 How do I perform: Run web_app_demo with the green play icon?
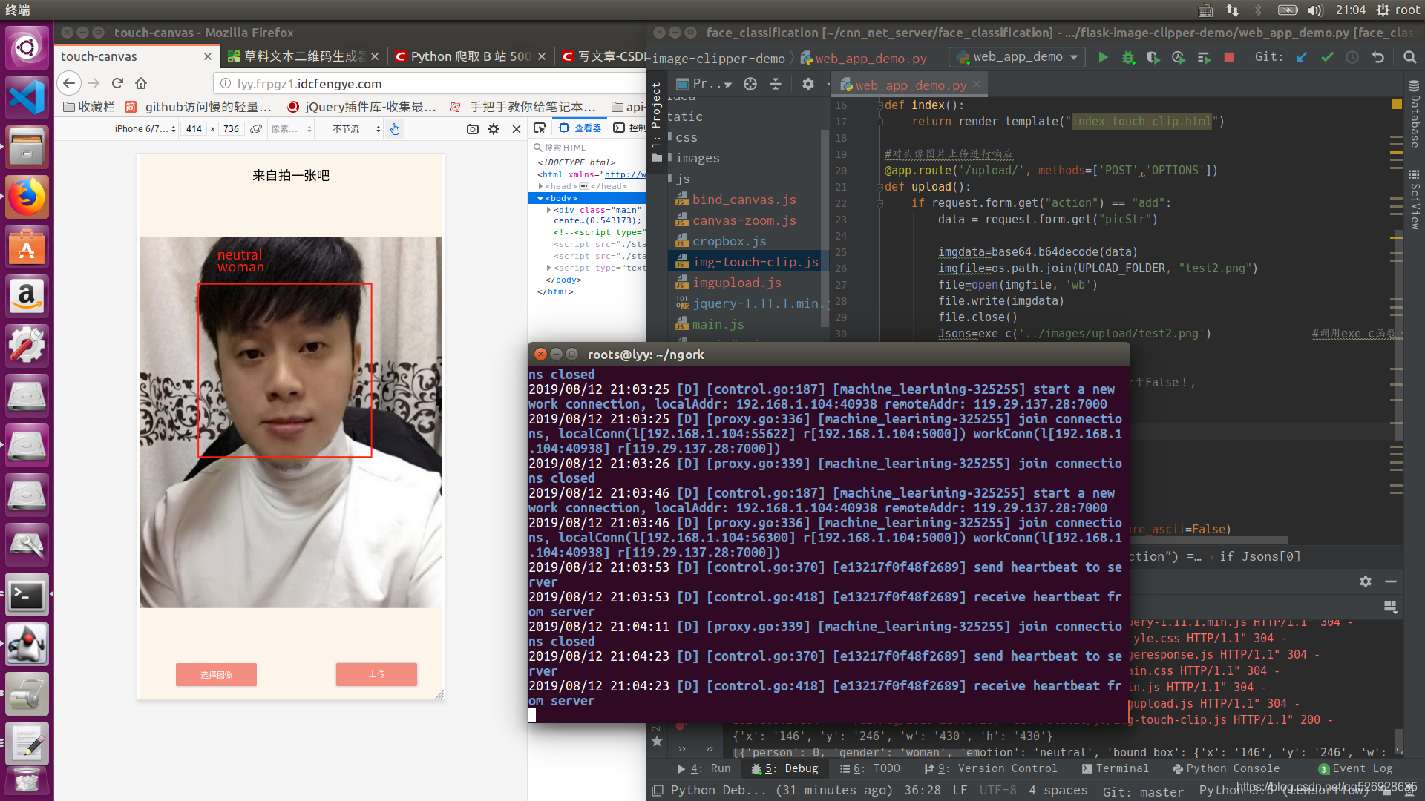(x=1103, y=57)
